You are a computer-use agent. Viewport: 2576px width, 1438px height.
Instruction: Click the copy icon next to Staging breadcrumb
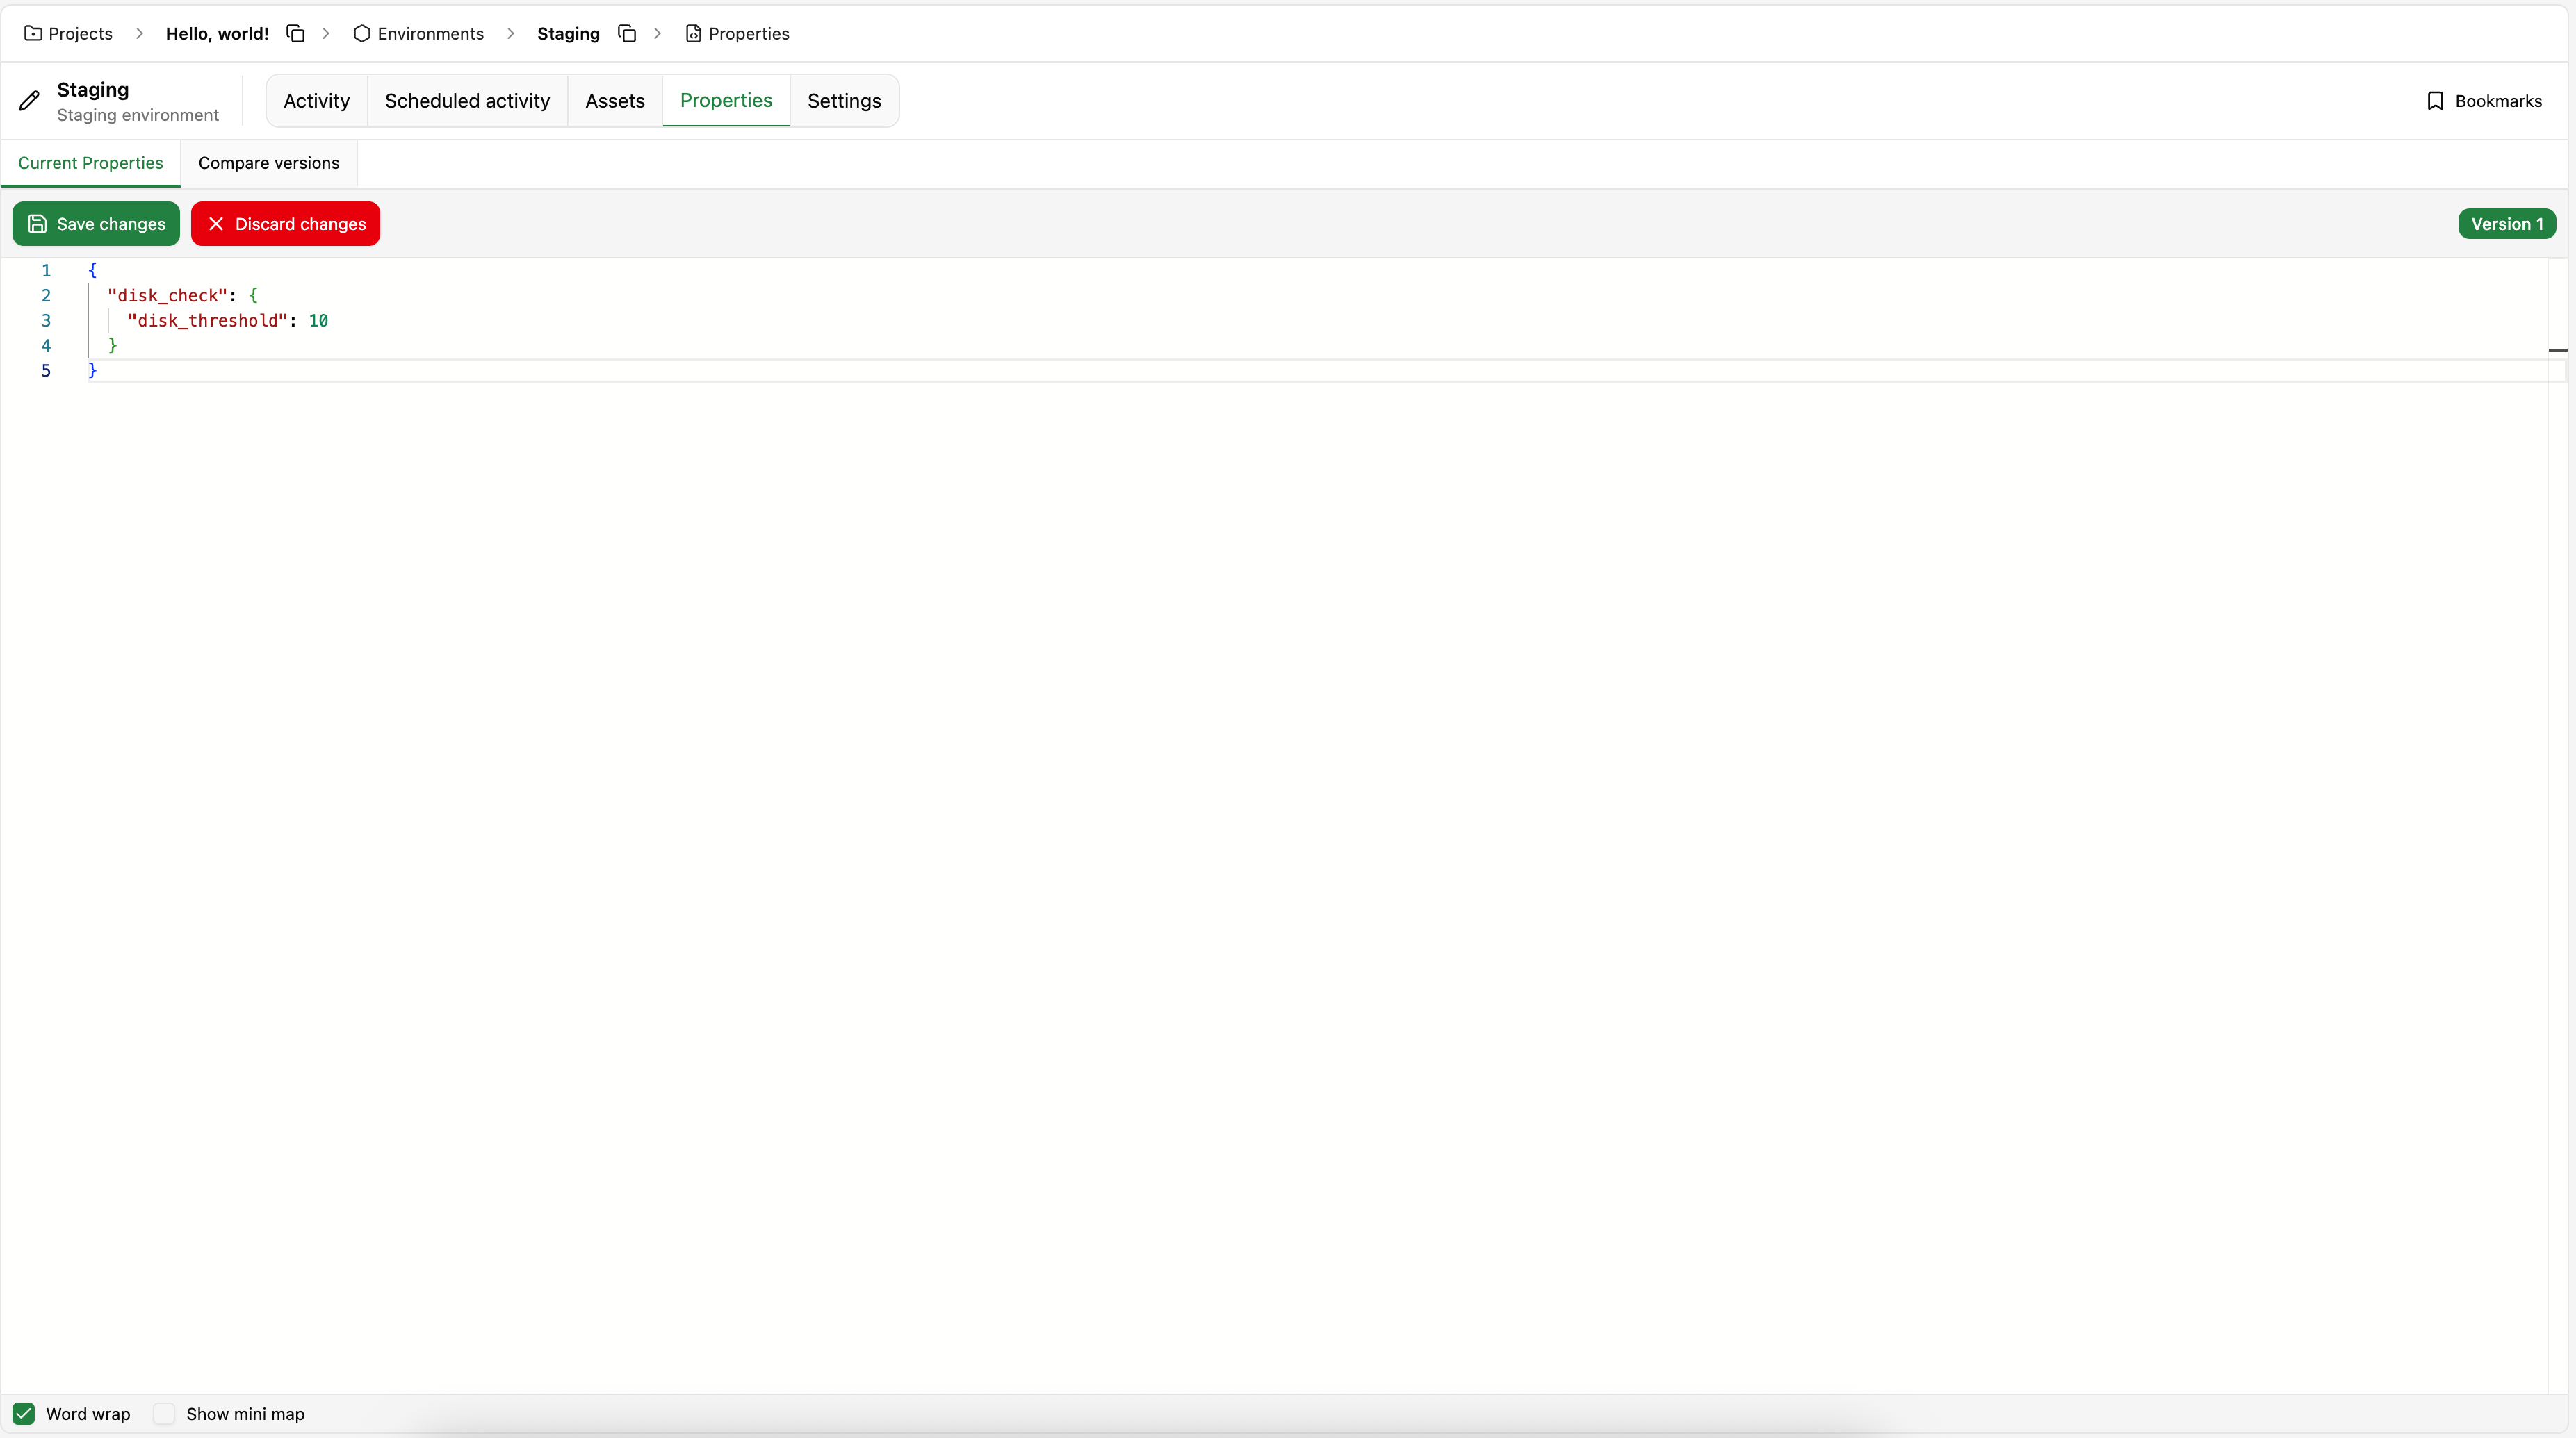click(627, 34)
